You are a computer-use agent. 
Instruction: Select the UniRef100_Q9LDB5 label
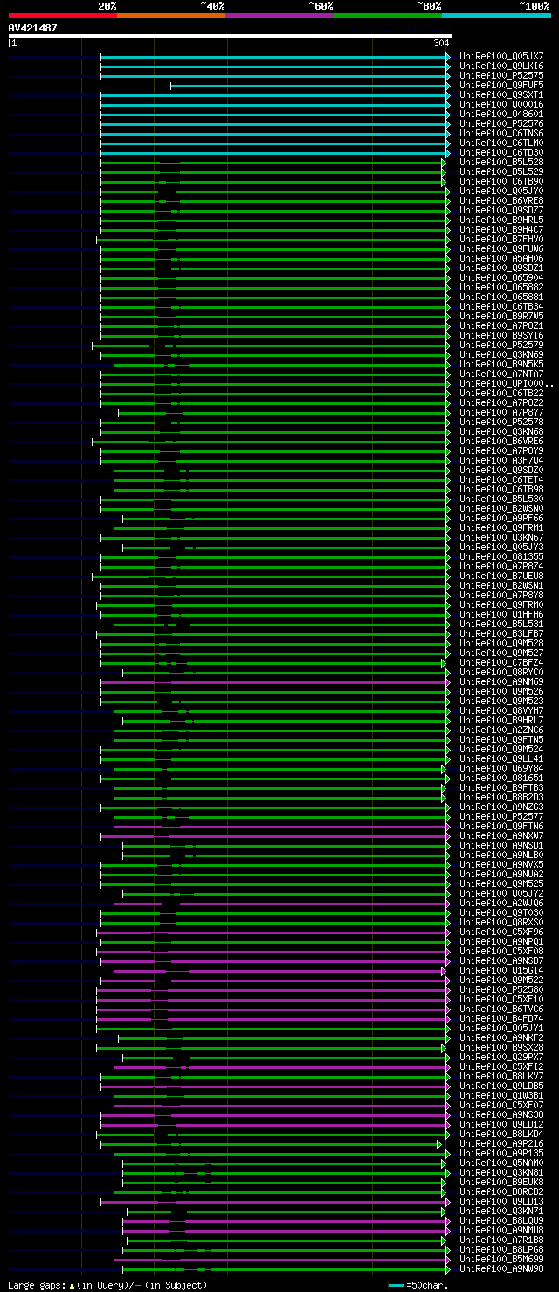501,1086
